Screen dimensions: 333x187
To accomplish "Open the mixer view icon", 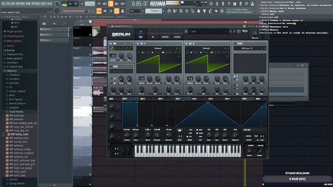I will point(187,11).
